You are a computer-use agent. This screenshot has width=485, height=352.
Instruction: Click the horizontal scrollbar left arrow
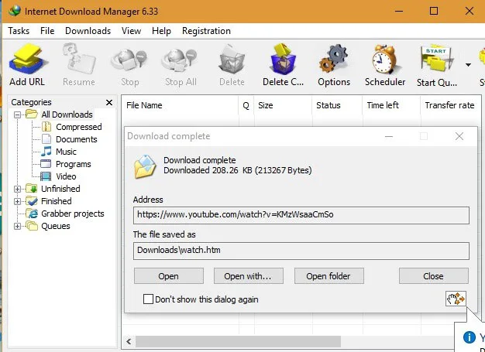(129, 341)
